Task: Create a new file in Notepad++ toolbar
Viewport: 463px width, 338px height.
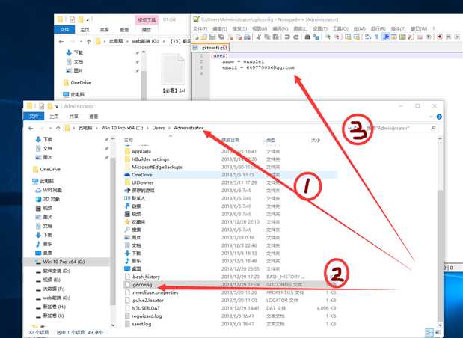Action: coord(195,37)
